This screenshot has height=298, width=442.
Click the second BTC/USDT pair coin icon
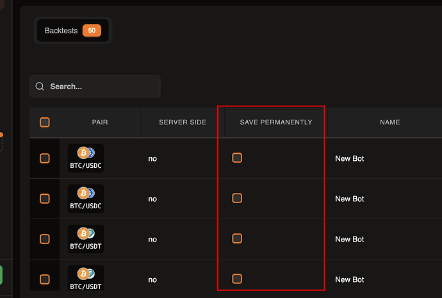(86, 274)
